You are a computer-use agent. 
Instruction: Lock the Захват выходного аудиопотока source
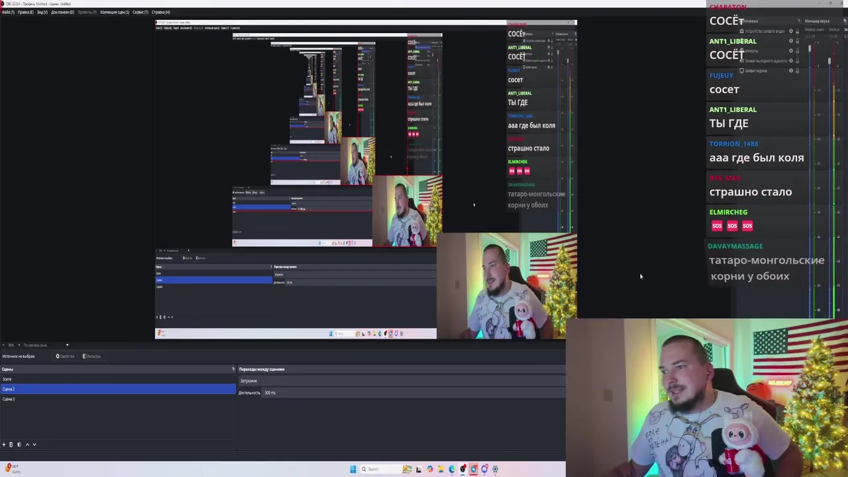pos(797,61)
